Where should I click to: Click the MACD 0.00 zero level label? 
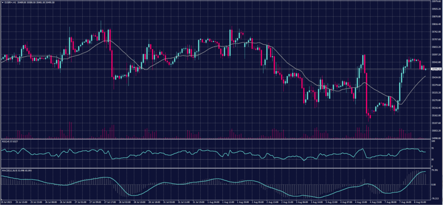tap(433, 185)
